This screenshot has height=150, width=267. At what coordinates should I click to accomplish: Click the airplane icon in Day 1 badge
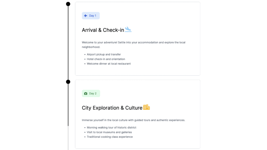(86, 16)
